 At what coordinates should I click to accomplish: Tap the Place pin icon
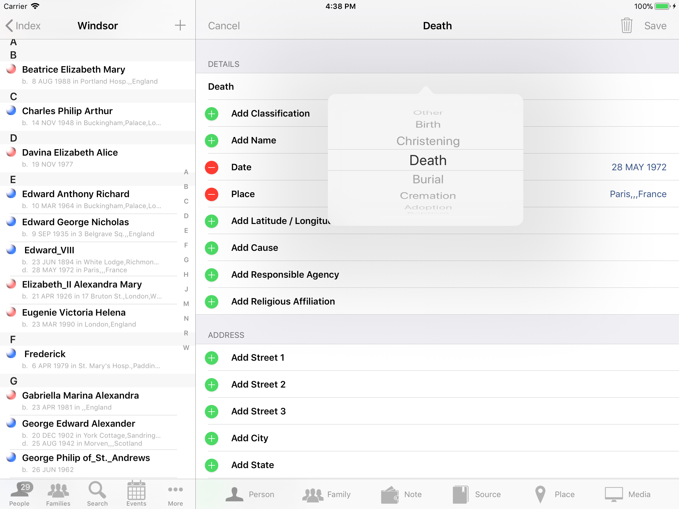pos(540,494)
